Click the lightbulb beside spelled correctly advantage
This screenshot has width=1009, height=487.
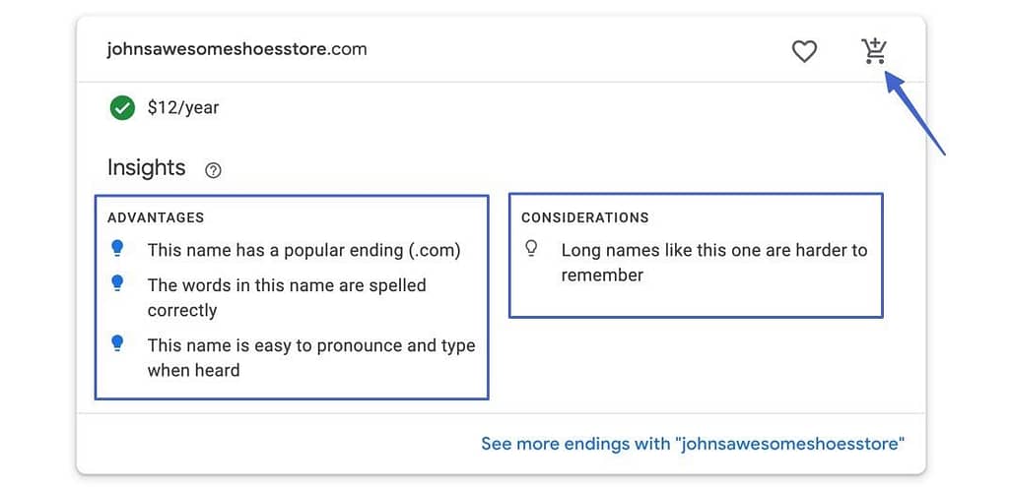tap(117, 282)
